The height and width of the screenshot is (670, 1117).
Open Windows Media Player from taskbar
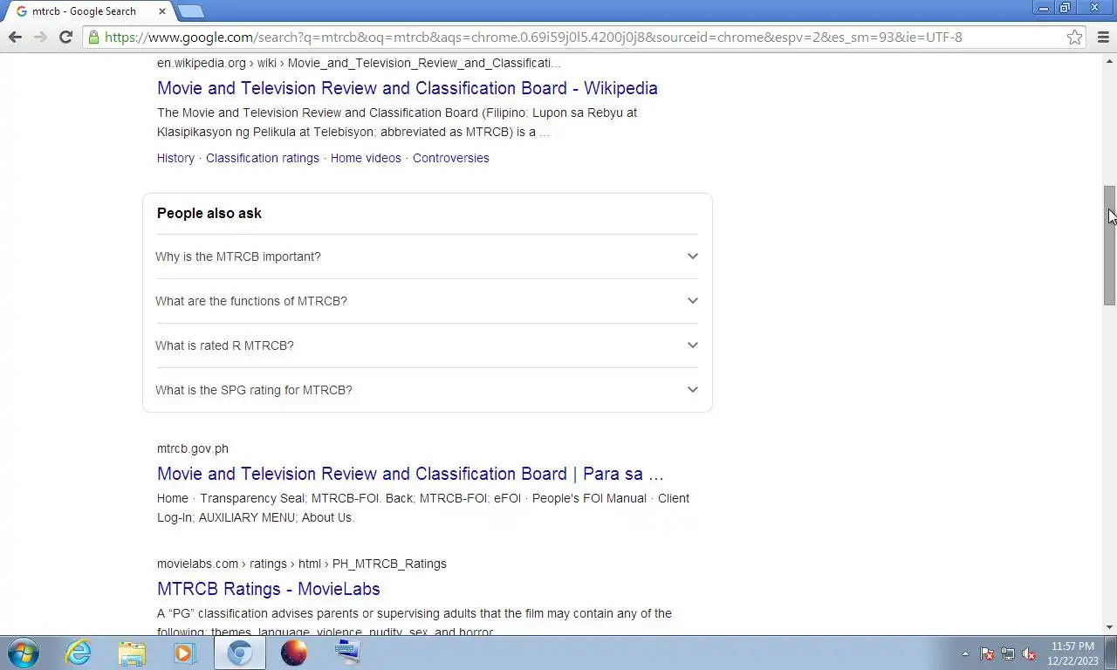pyautogui.click(x=184, y=653)
